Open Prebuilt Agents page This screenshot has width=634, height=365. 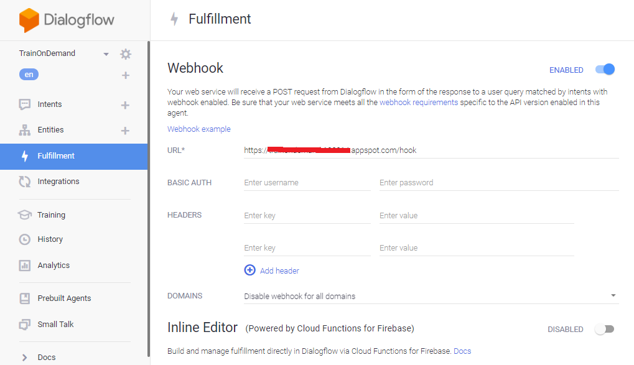coord(64,298)
